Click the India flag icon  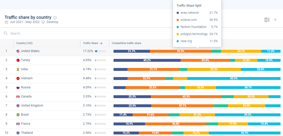point(18,69)
